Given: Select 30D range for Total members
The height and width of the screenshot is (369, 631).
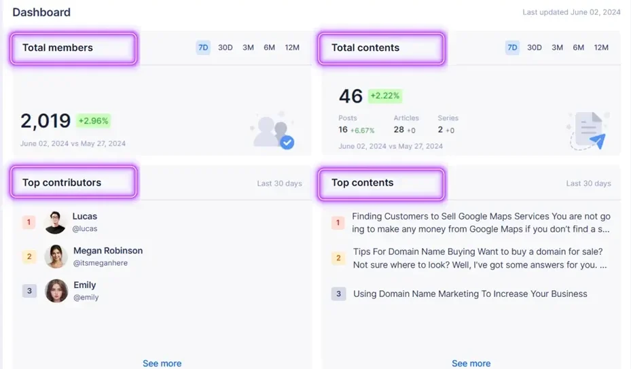Looking at the screenshot, I should pyautogui.click(x=226, y=48).
